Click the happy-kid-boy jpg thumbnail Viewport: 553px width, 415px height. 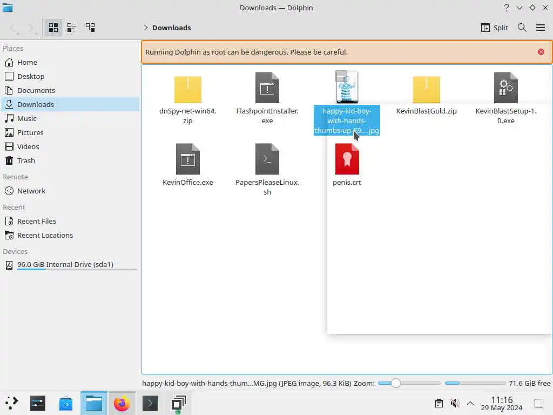347,87
